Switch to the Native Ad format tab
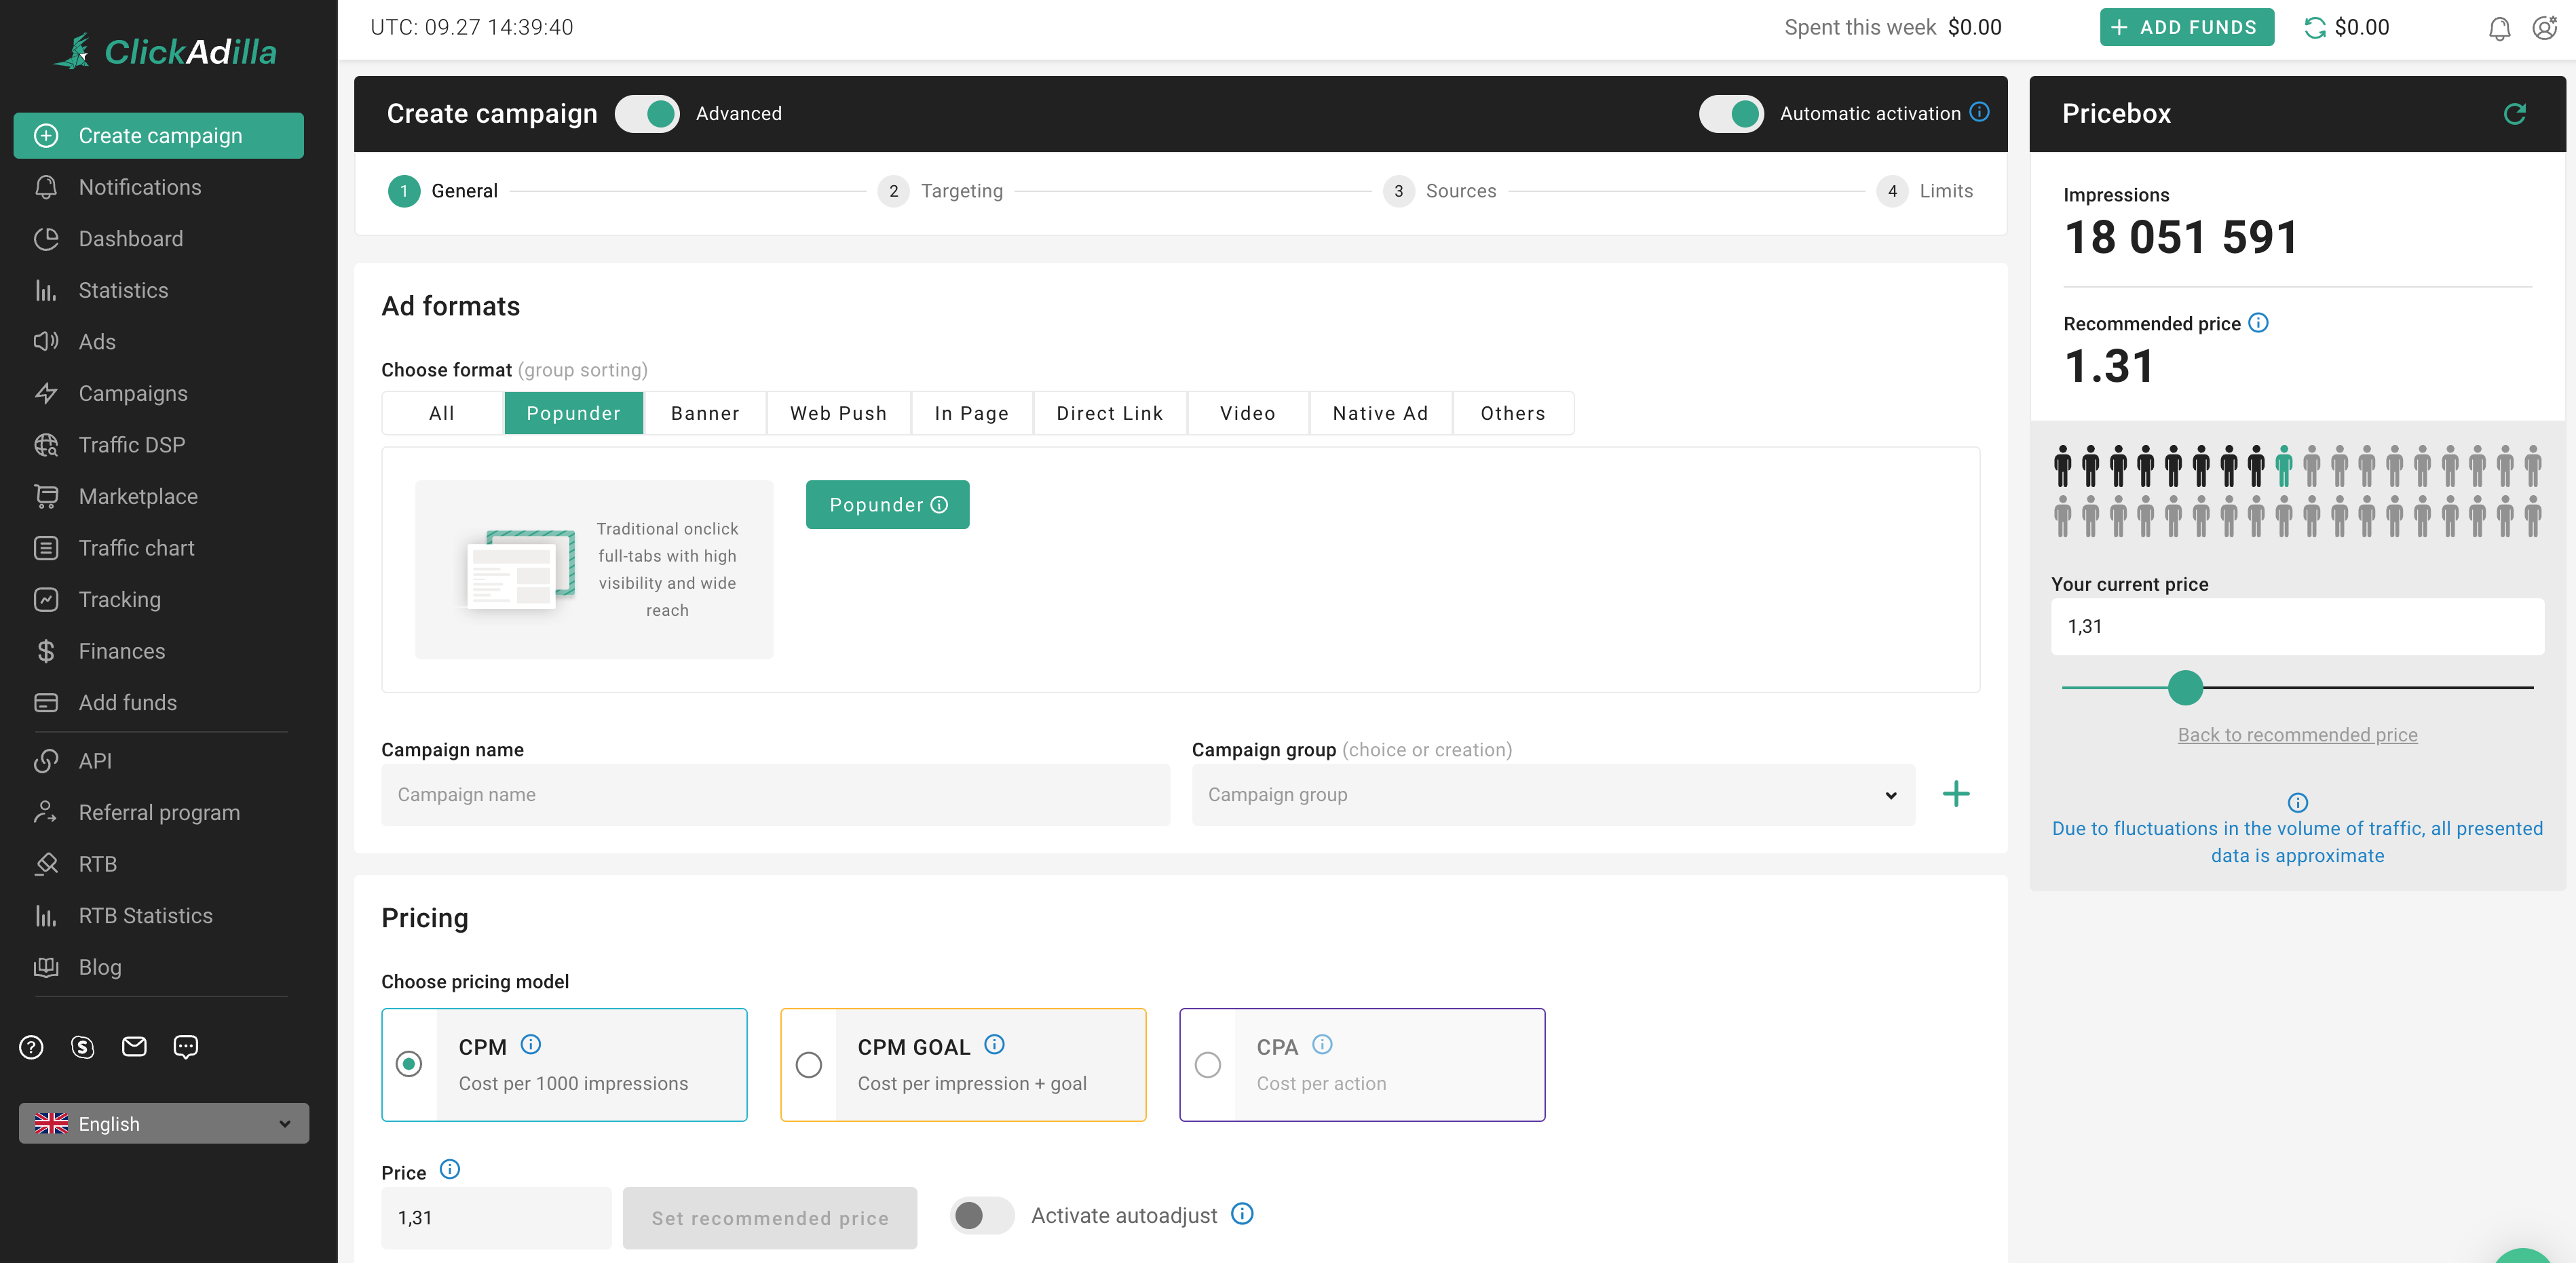The image size is (2576, 1263). [x=1380, y=412]
